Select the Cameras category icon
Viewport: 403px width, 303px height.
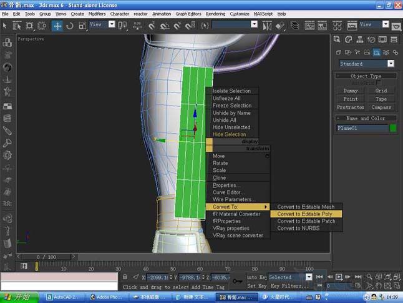point(367,52)
